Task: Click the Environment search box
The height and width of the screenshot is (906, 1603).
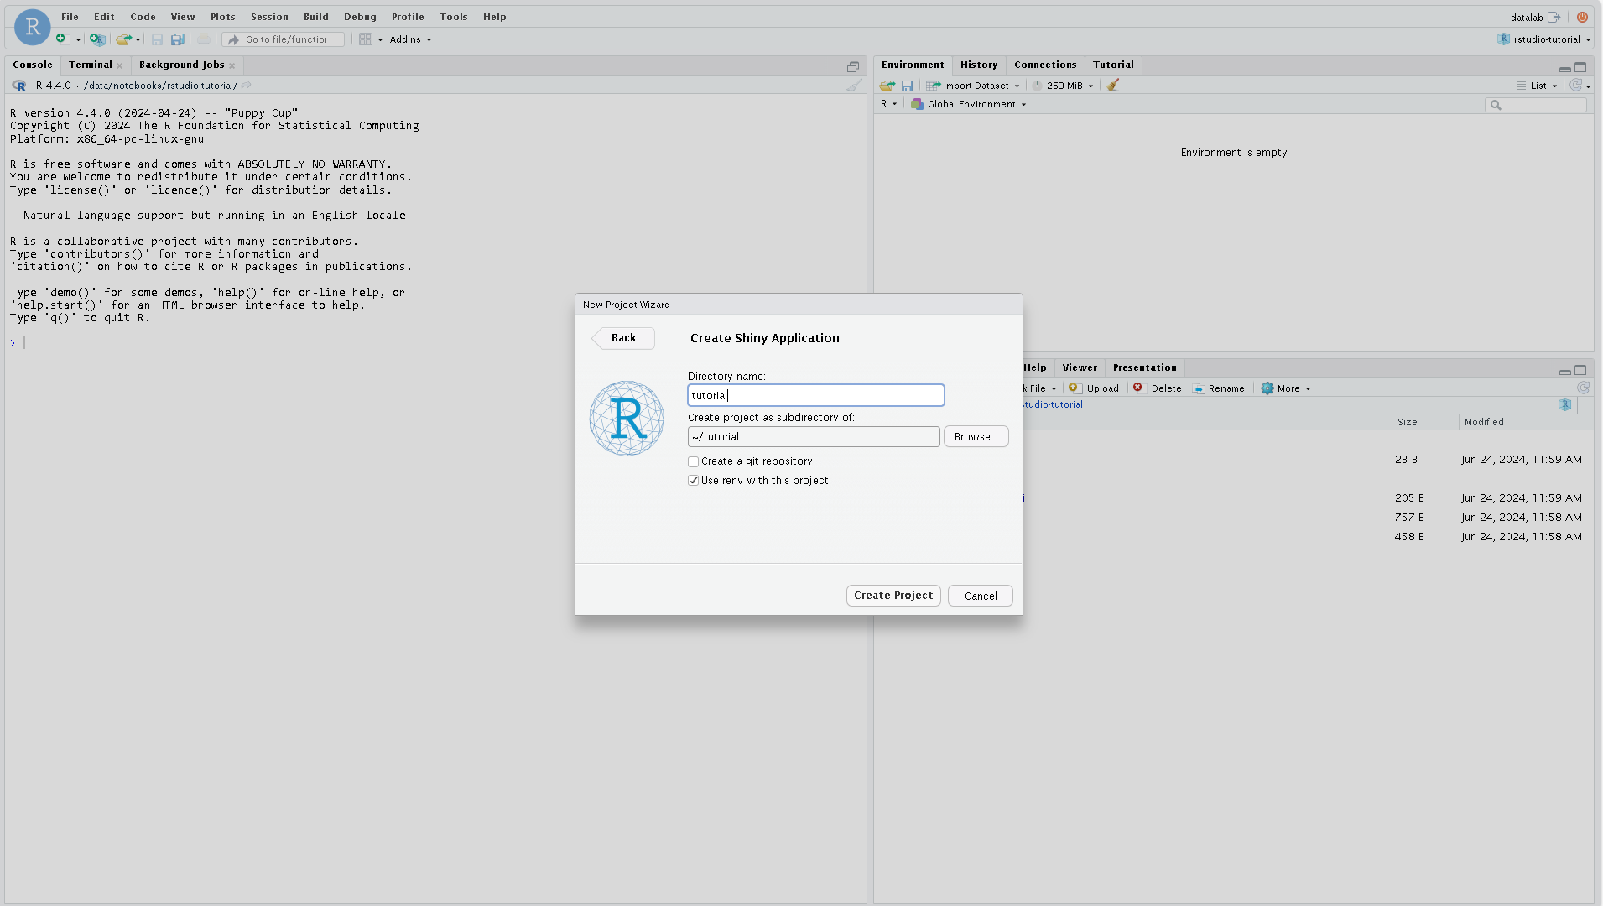Action: pos(1536,105)
